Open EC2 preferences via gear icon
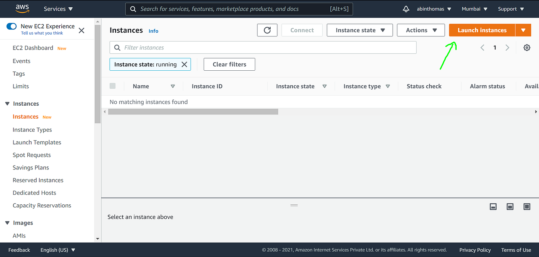The image size is (539, 257). coord(527,47)
